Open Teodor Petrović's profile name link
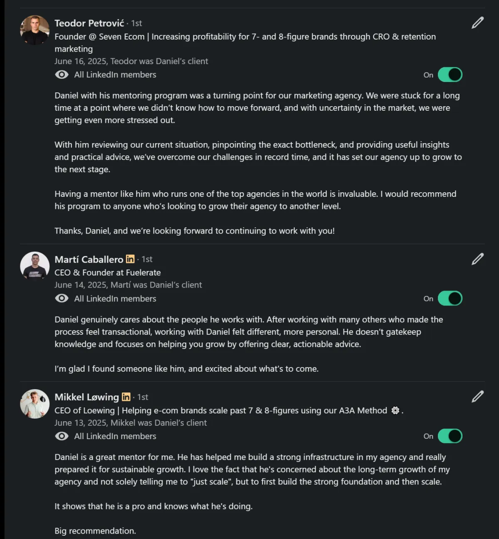This screenshot has width=499, height=539. [89, 23]
